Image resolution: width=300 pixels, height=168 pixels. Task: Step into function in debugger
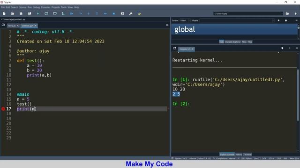pyautogui.click(x=89, y=14)
